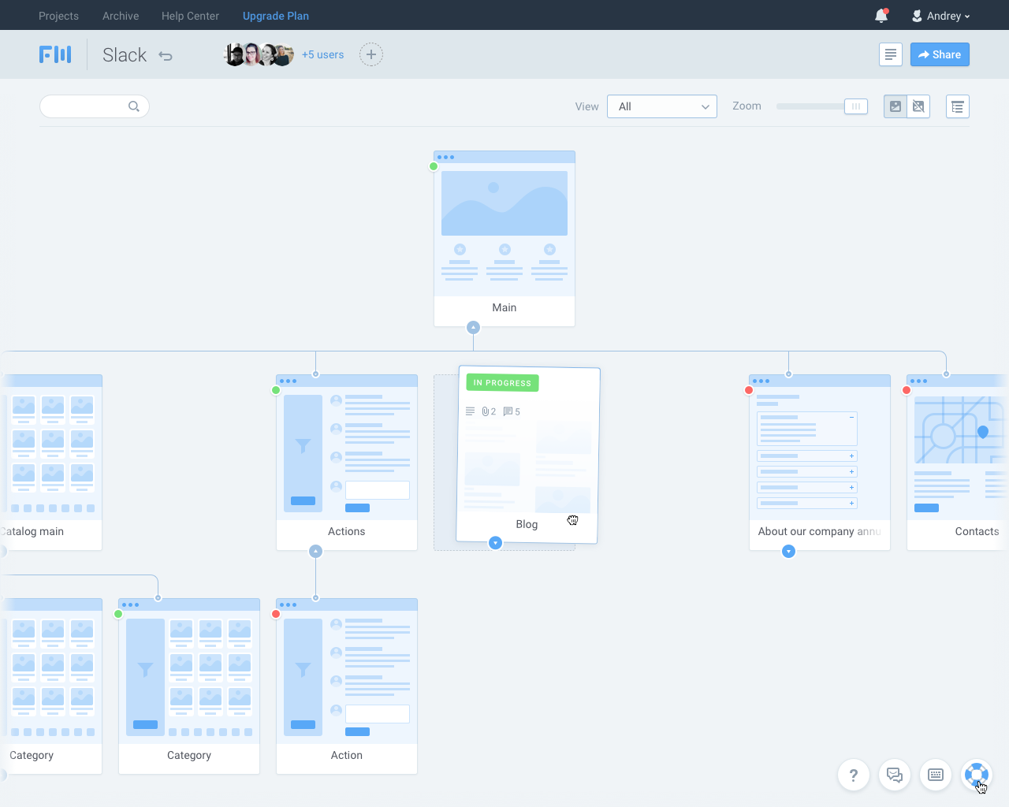The width and height of the screenshot is (1009, 807).
Task: Open the help question mark button
Action: point(854,775)
